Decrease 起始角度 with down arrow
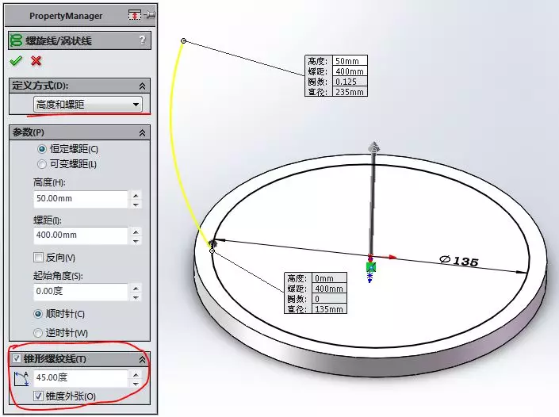Viewport: 559px width, 417px height. [x=136, y=297]
